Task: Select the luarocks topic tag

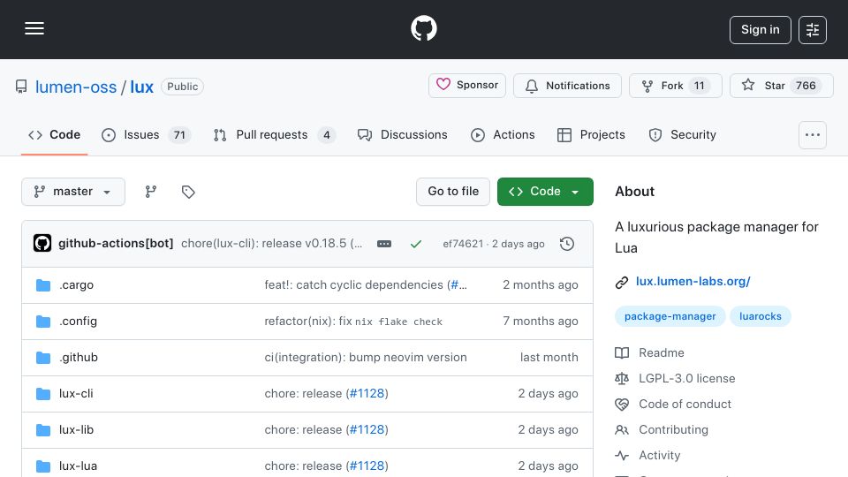Action: coord(761,316)
